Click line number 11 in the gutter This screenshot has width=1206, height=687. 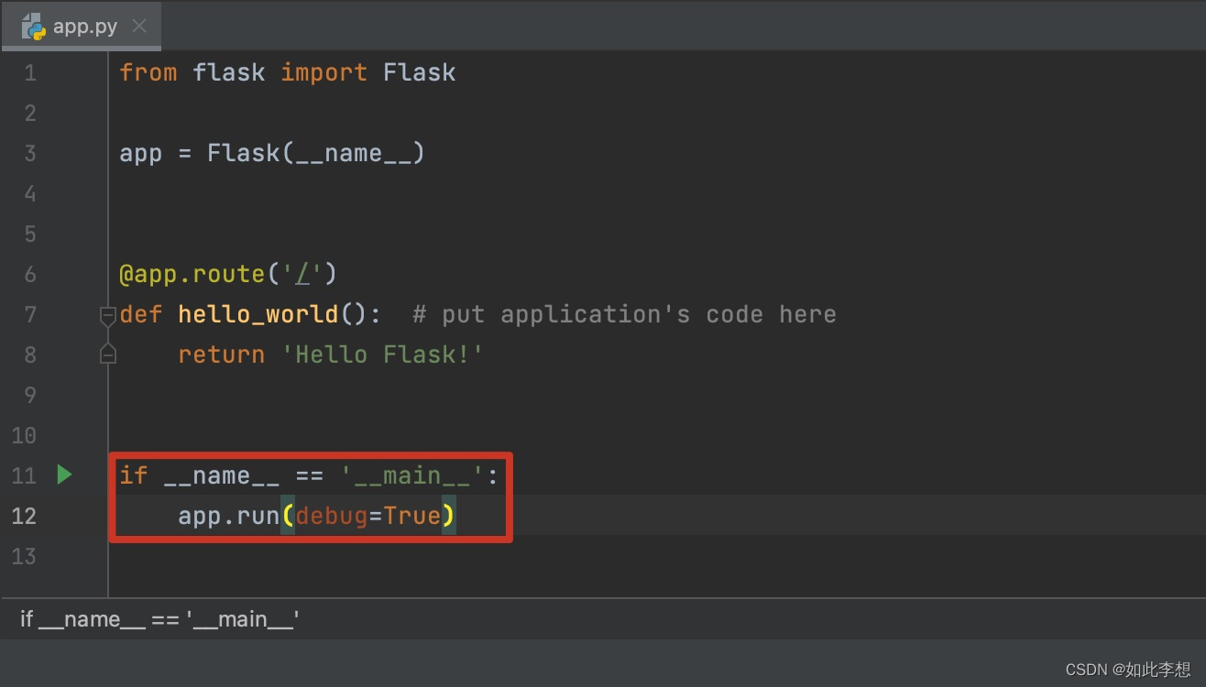(x=24, y=474)
